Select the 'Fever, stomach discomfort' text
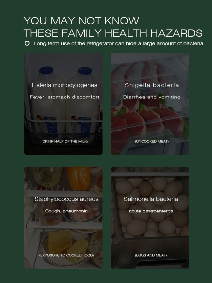Viewport: 212px width, 283px height. [x=65, y=97]
